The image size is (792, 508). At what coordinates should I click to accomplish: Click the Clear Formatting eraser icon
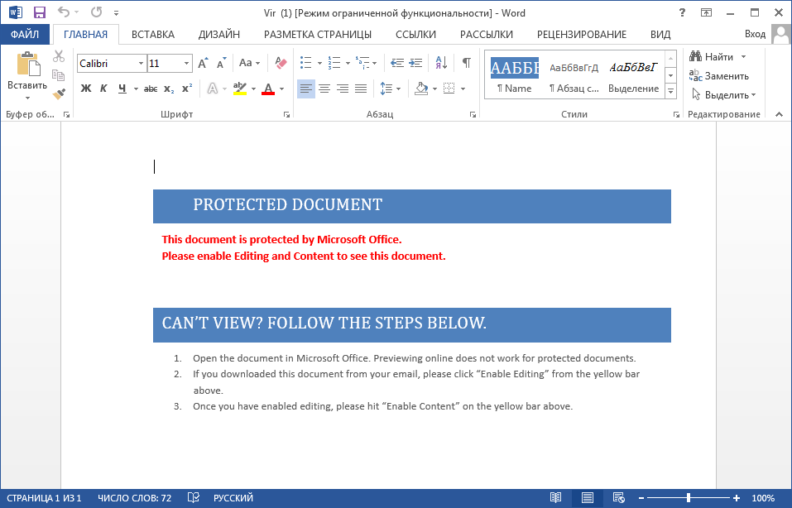tap(280, 63)
